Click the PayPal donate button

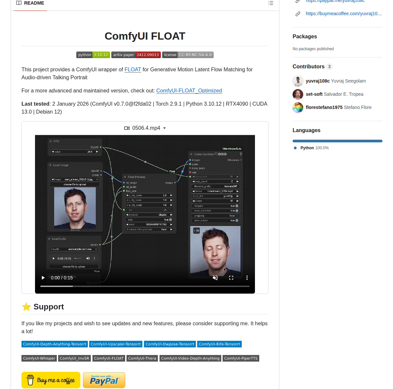tap(104, 380)
